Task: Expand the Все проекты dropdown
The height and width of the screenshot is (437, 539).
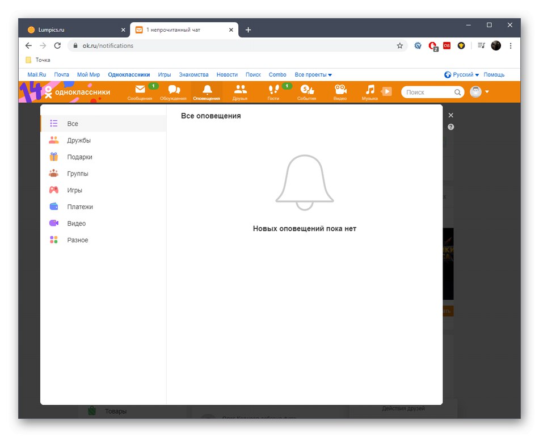Action: (x=313, y=74)
